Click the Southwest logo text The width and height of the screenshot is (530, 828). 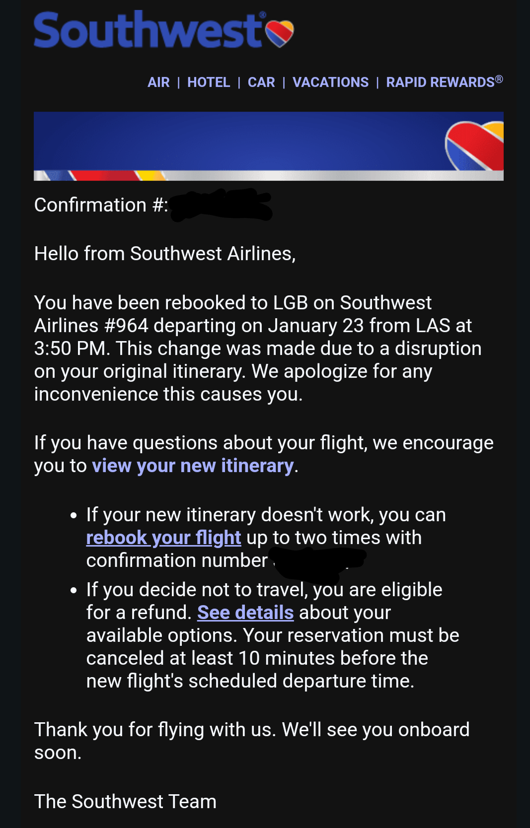tap(148, 30)
